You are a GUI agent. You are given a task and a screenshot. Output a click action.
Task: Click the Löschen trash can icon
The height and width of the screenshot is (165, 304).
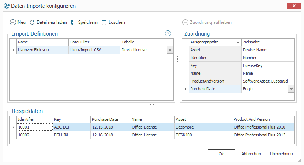[104, 22]
